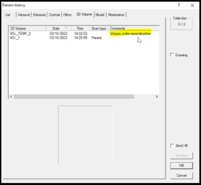Toggle the Send All checkbox
This screenshot has width=201, height=185.
tap(172, 146)
